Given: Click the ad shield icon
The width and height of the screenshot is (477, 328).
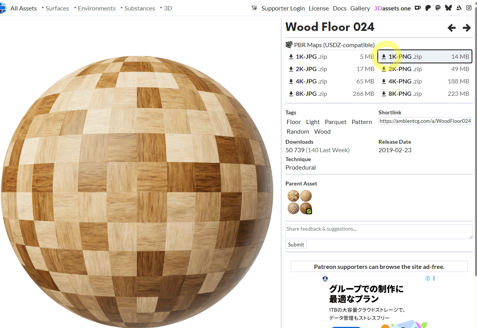Looking at the screenshot, I should pos(325,279).
